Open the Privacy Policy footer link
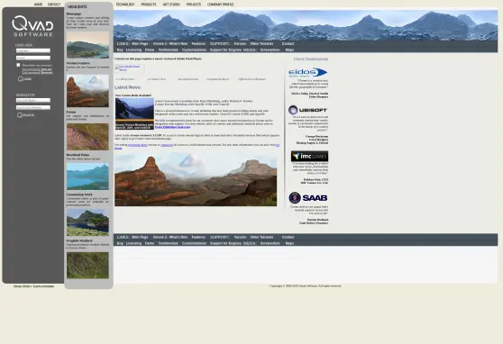Viewport: 503px width, 344px height. [23, 286]
